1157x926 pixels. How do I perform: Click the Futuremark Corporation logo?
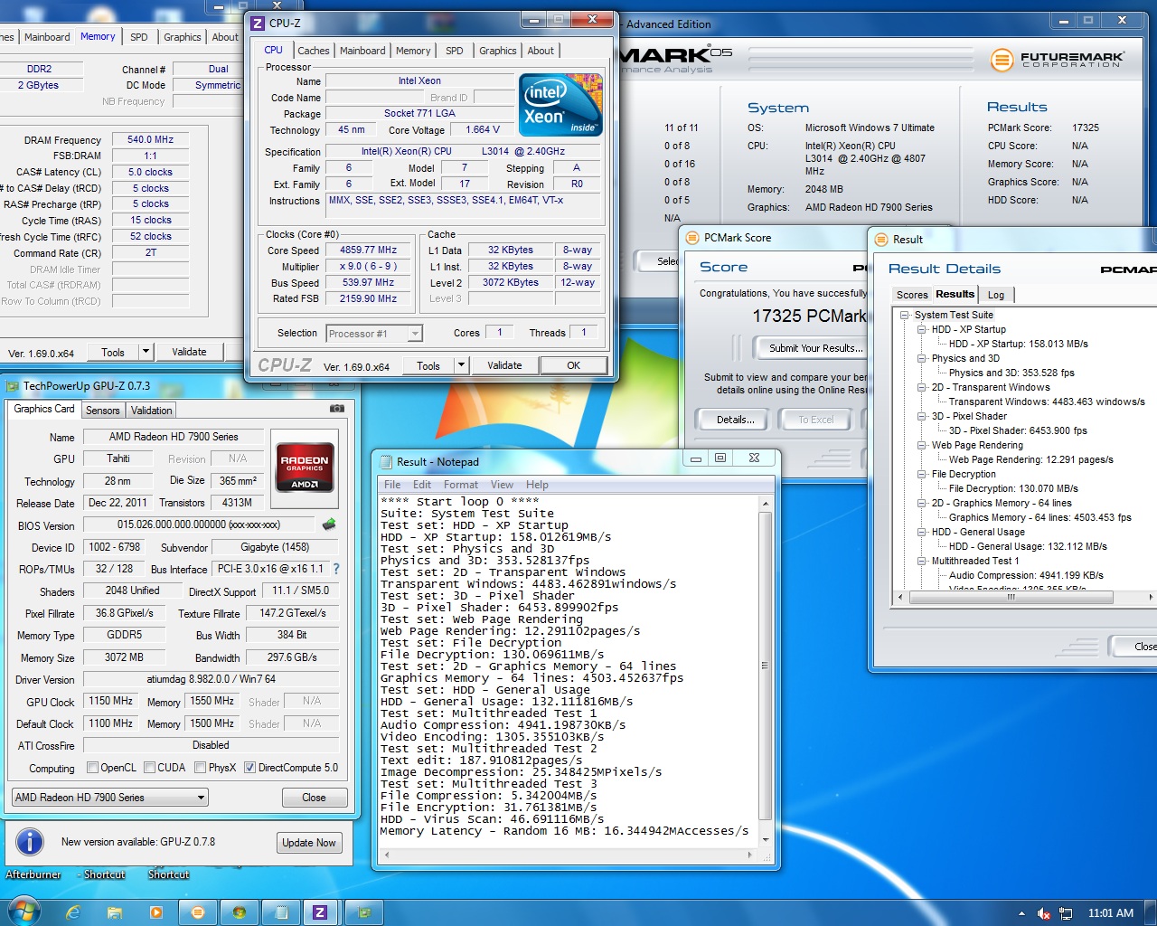click(1057, 60)
